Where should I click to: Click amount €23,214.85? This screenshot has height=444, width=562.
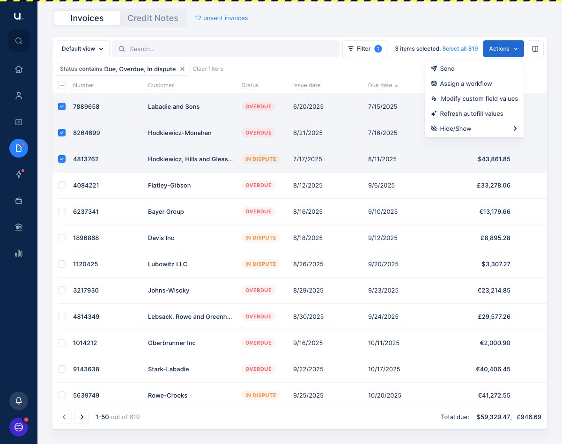point(494,290)
